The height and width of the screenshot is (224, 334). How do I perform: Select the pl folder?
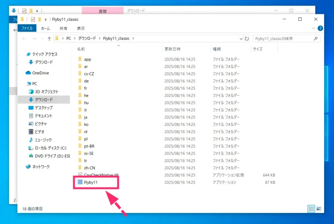tap(86, 139)
